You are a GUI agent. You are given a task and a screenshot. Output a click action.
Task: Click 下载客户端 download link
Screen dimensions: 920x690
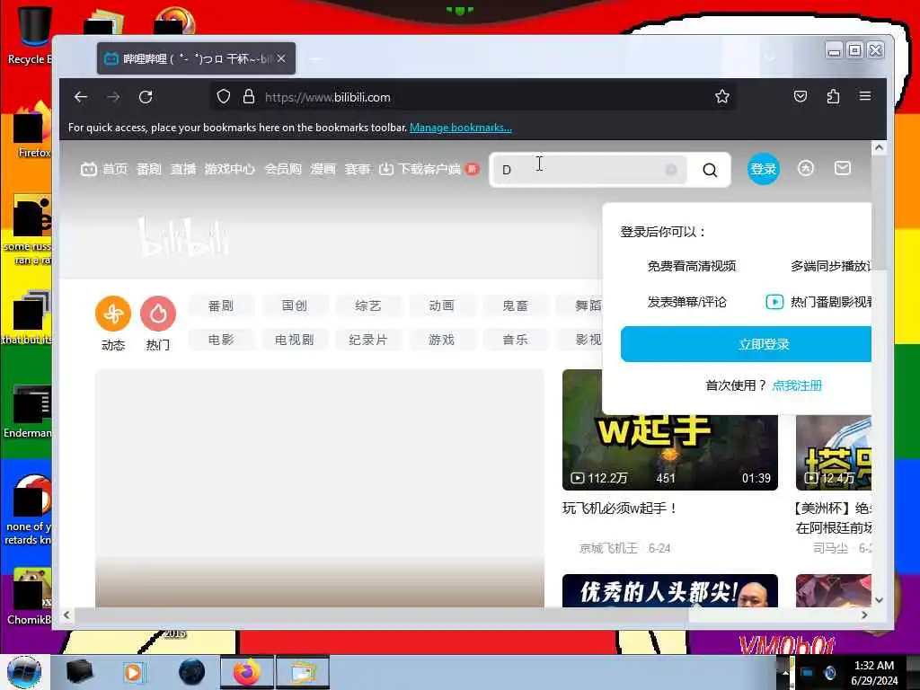tap(429, 170)
